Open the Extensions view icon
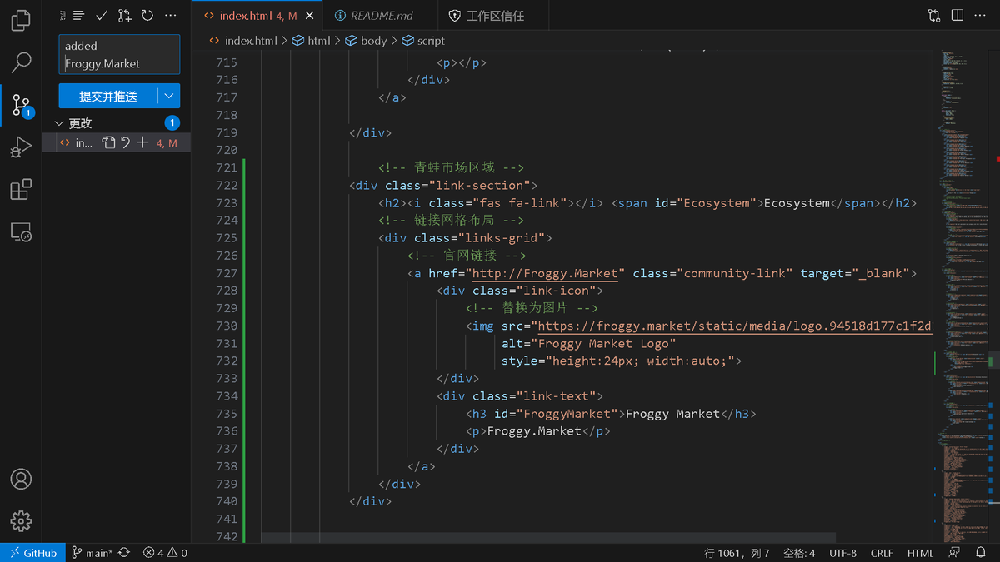The height and width of the screenshot is (562, 1000). (21, 190)
